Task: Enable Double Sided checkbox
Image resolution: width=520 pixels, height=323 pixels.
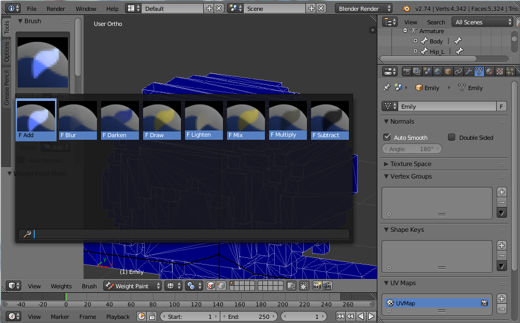Action: (452, 137)
